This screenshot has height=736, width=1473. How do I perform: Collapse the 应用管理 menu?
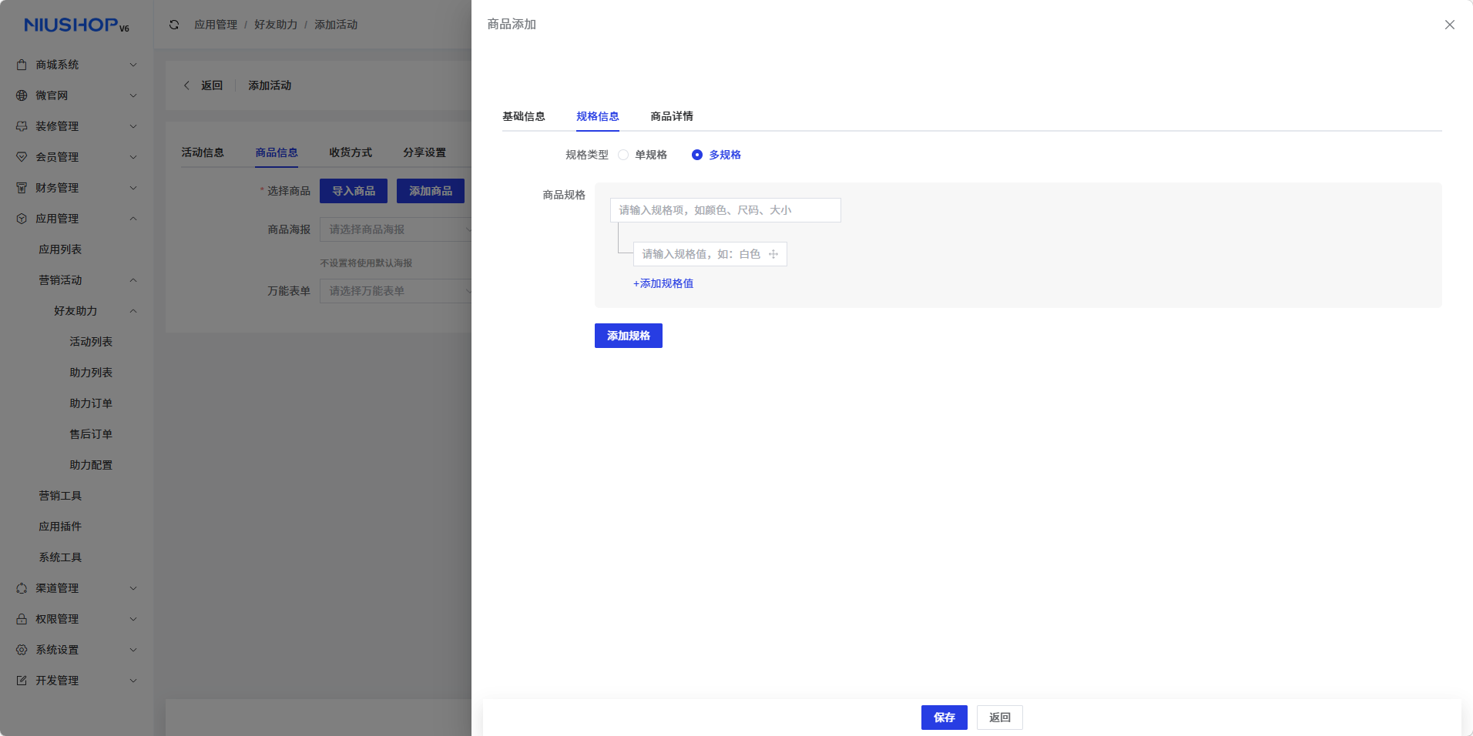133,219
